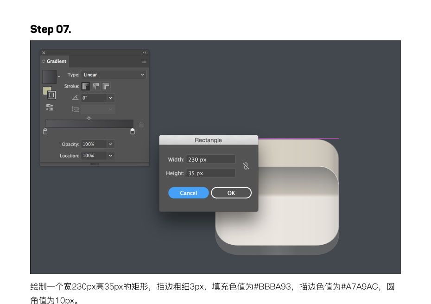The height and width of the screenshot is (304, 431).
Task: Apply gradient along stroke icon
Action: (x=95, y=86)
